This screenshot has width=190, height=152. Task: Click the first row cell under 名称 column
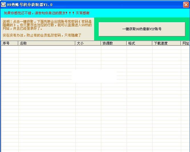tap(47, 48)
